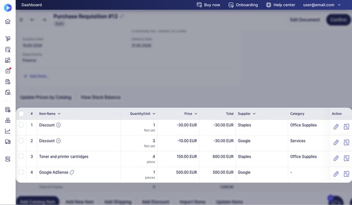This screenshot has width=352, height=205.
Task: Open the reports chart icon in sidebar
Action: pos(8,131)
